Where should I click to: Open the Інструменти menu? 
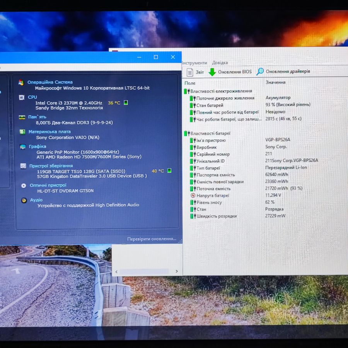194,63
